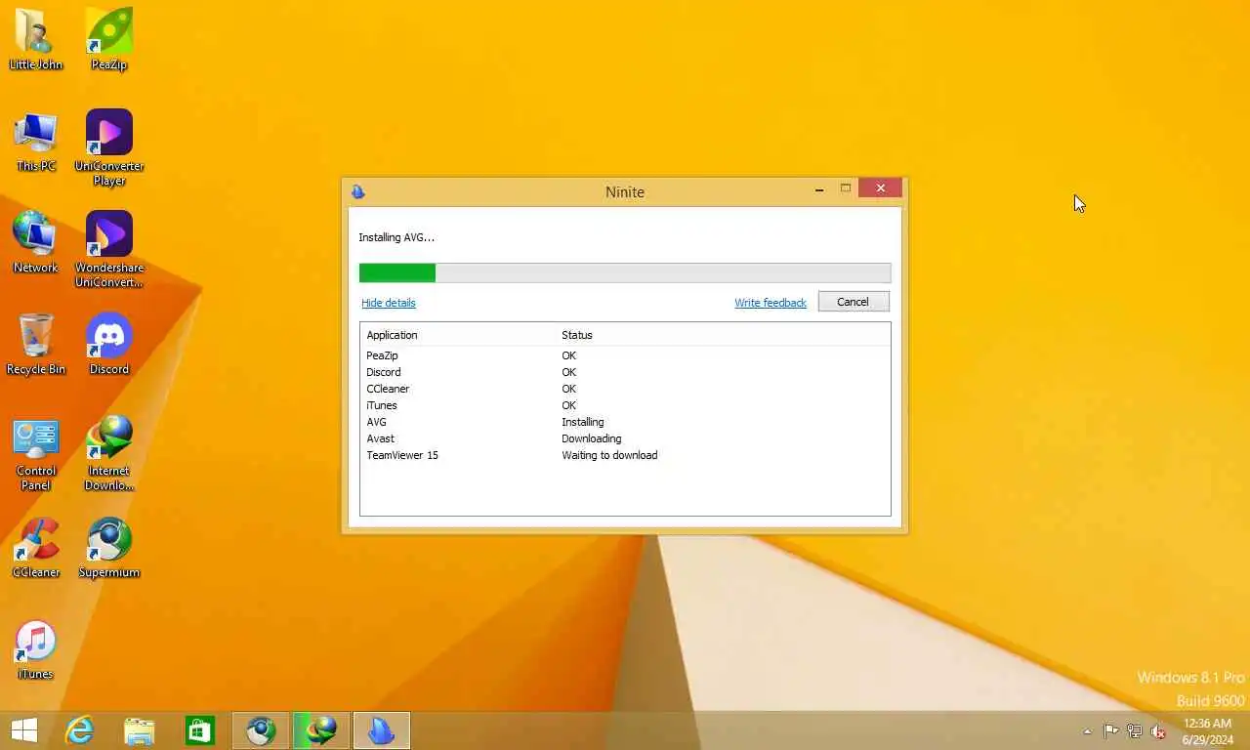The width and height of the screenshot is (1250, 750).
Task: Select the TeamViewer 15 row
Action: tap(625, 455)
